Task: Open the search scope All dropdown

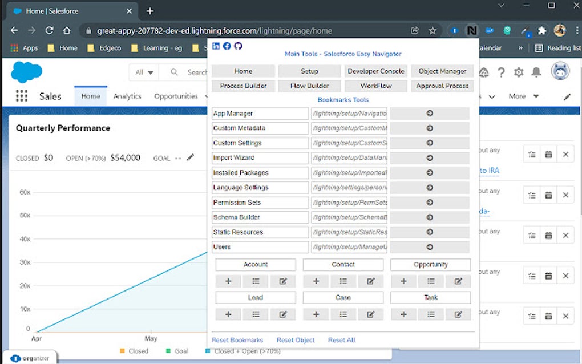Action: (143, 72)
